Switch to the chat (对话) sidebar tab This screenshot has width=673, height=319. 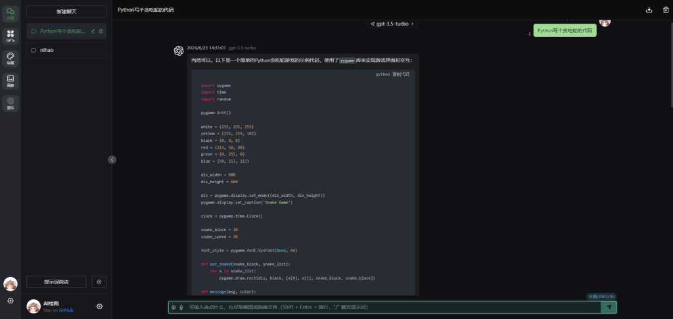pos(11,13)
